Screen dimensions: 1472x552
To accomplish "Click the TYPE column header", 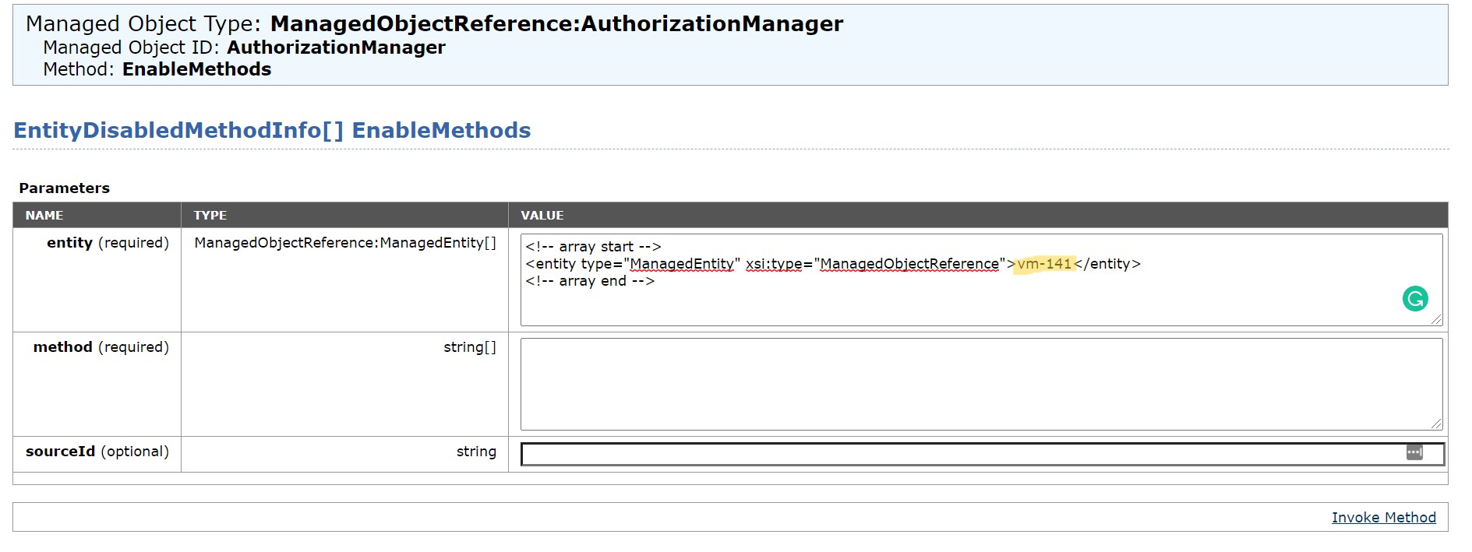I will (210, 216).
